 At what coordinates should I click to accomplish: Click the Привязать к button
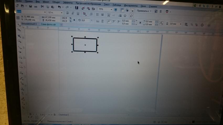point(144,11)
